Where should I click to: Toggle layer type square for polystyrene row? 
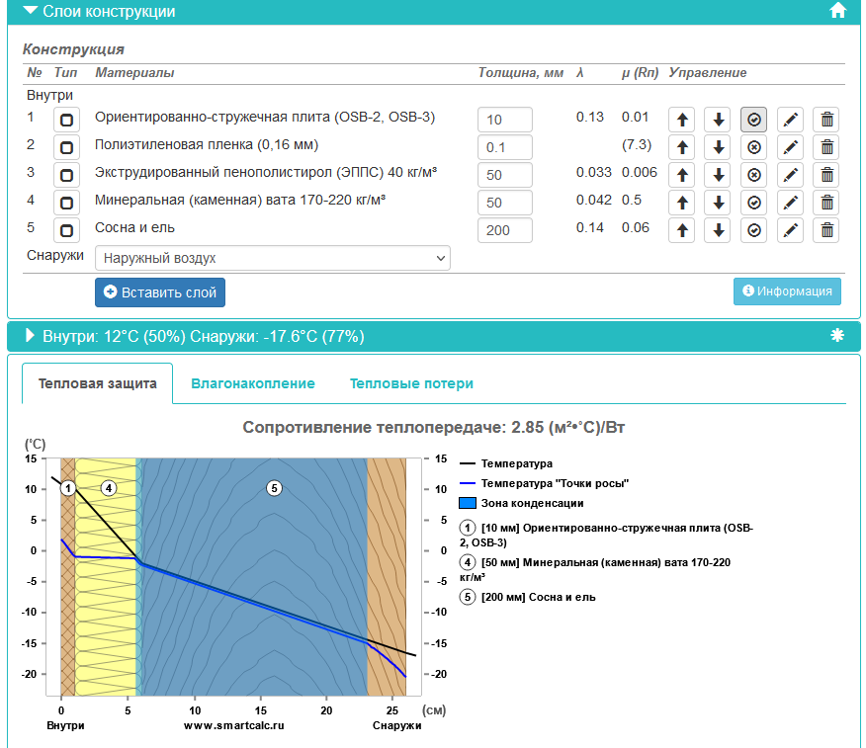pyautogui.click(x=66, y=175)
